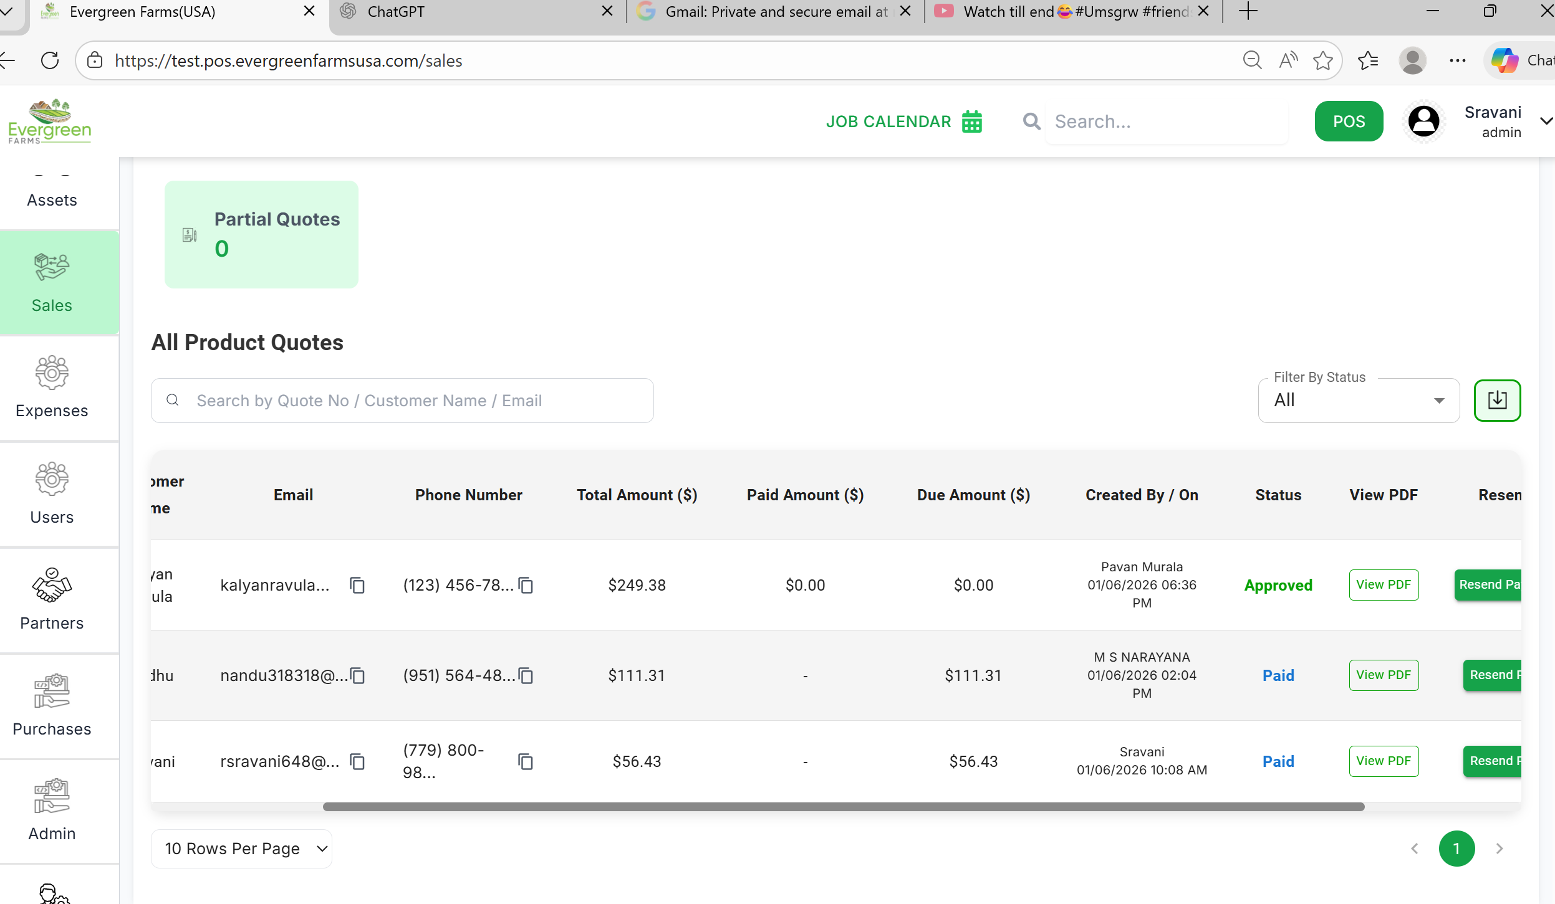Go to the next page arrow
The width and height of the screenshot is (1555, 904).
(x=1499, y=849)
